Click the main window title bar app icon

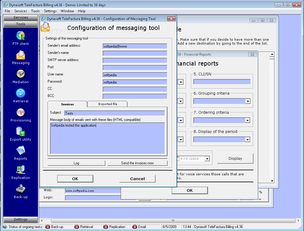click(6, 5)
